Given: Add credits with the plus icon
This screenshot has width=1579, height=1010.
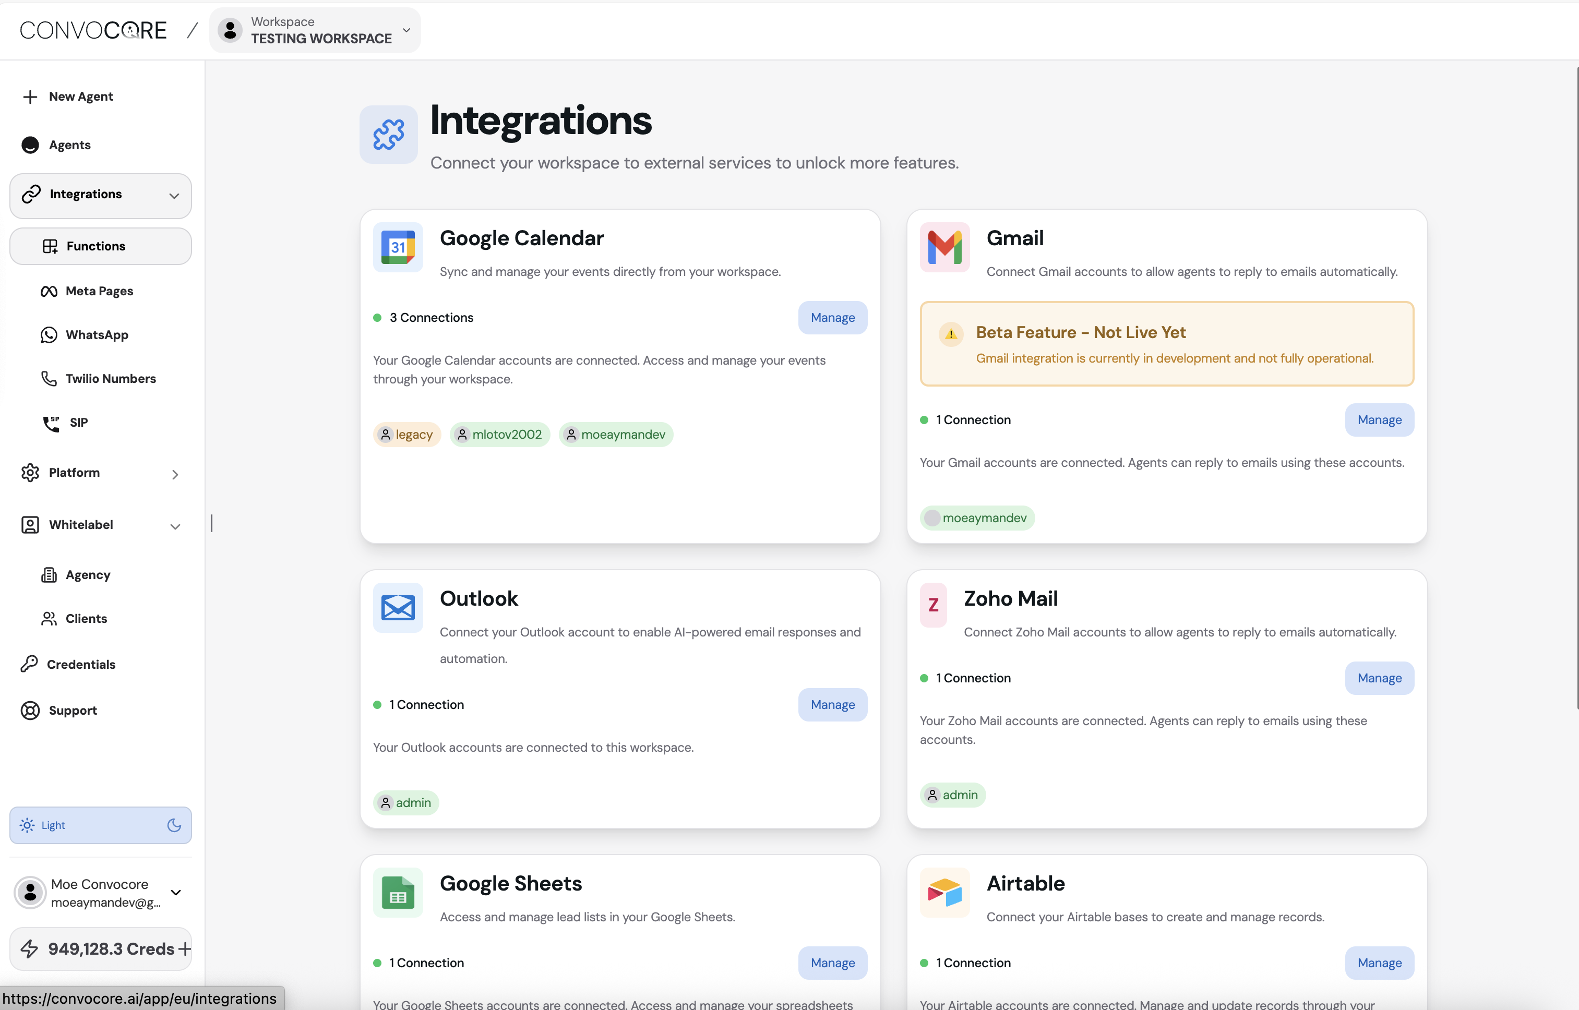Looking at the screenshot, I should click(x=184, y=948).
